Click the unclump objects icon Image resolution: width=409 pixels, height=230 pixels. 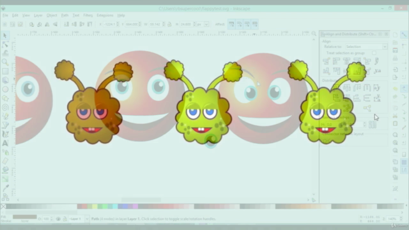pyautogui.click(x=367, y=108)
